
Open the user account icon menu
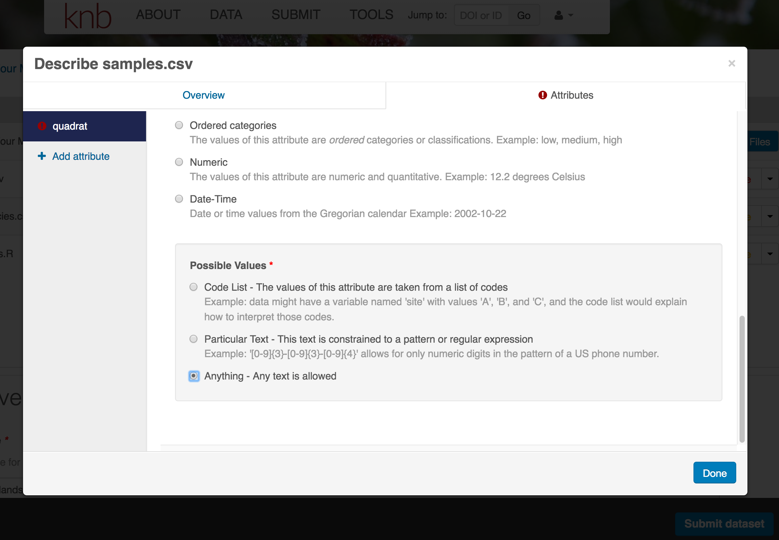tap(559, 15)
